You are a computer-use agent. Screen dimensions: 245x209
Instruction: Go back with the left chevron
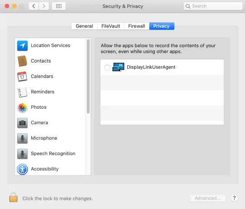click(34, 6)
